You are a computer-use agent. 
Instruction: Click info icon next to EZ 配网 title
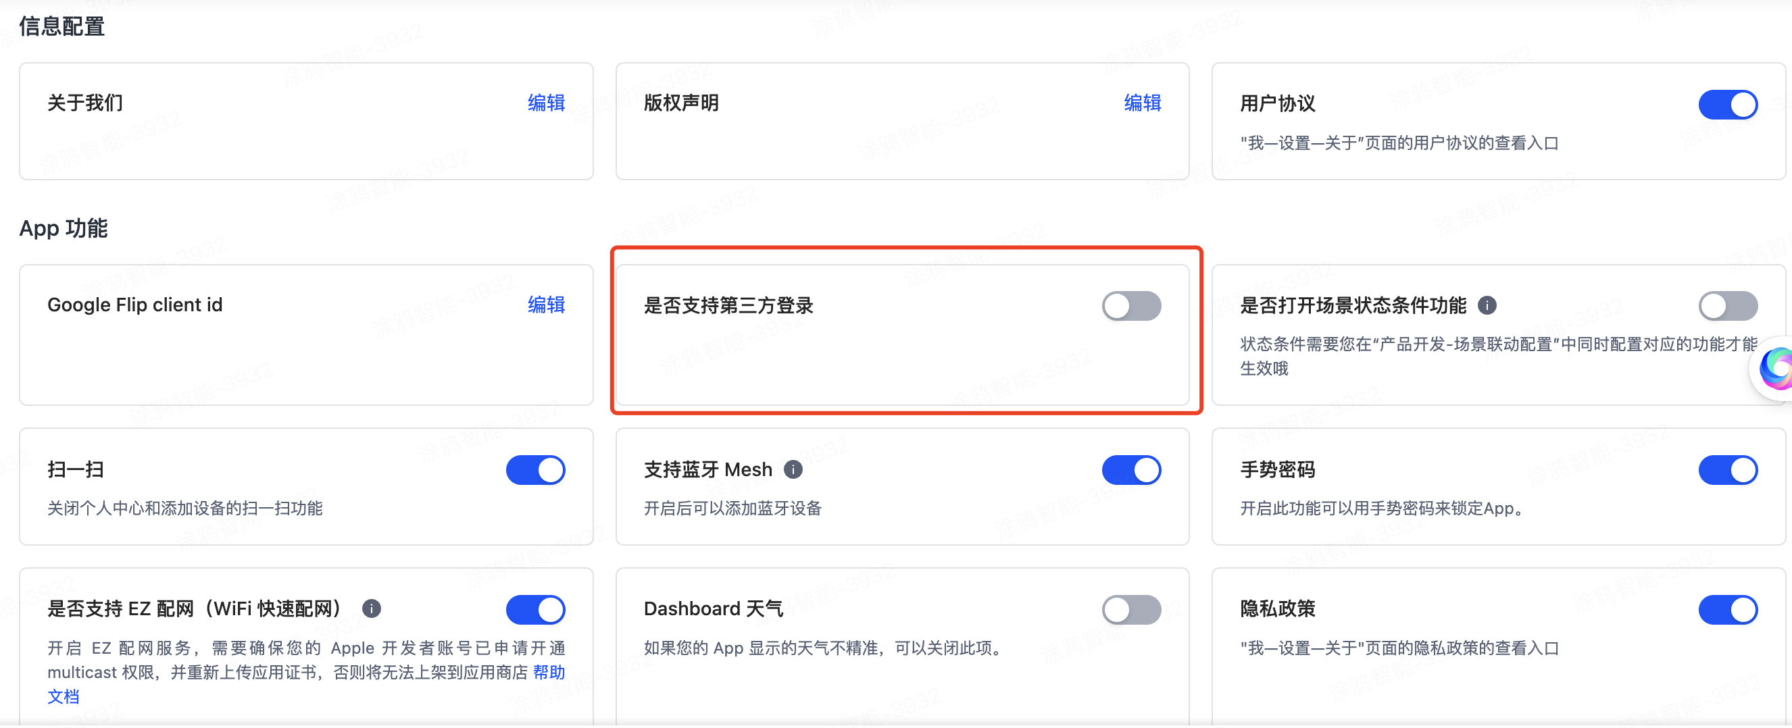pos(372,609)
